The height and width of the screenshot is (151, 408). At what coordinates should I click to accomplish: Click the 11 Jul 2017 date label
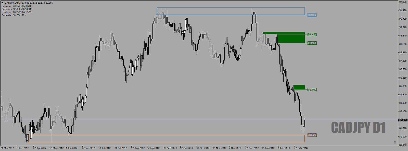coord(105,148)
